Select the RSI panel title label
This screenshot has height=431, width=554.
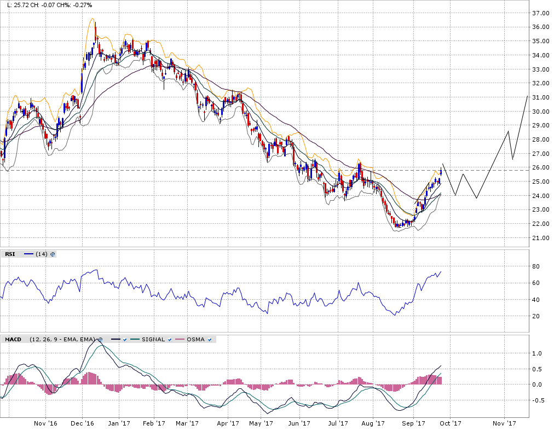10,254
